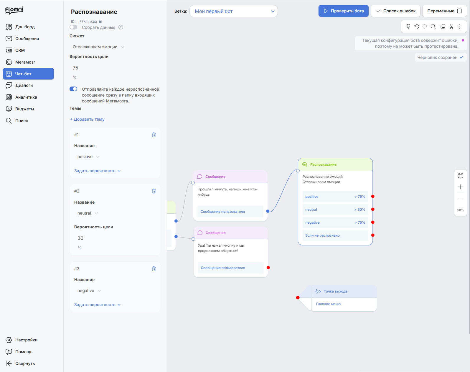470x372 pixels.
Task: Click the lightbulb hints icon
Action: tap(408, 26)
